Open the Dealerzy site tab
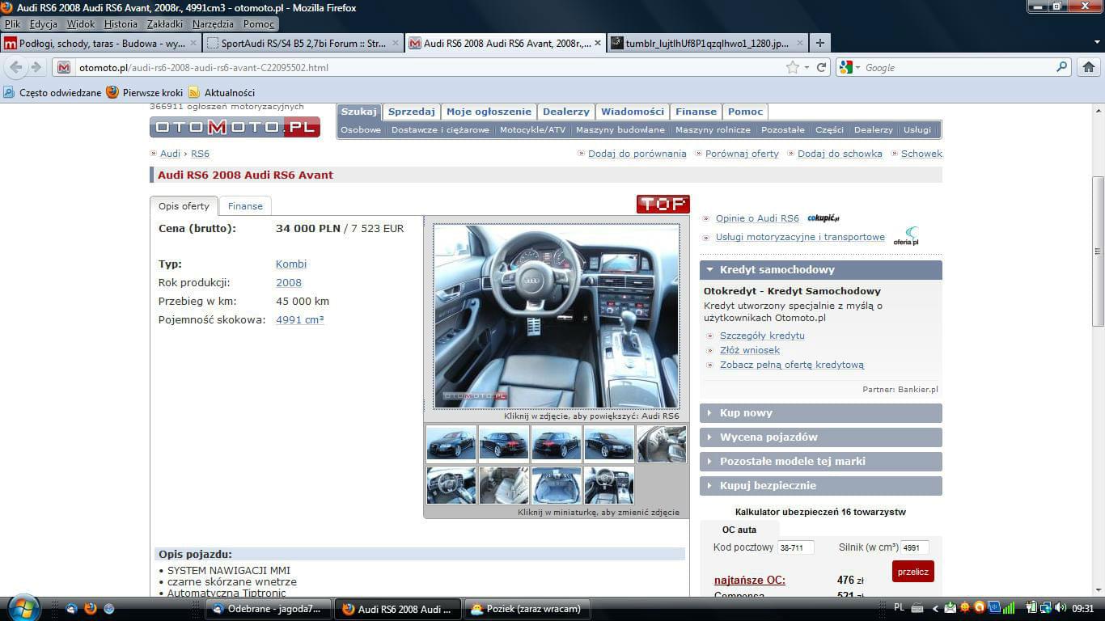The width and height of the screenshot is (1105, 621). click(566, 112)
